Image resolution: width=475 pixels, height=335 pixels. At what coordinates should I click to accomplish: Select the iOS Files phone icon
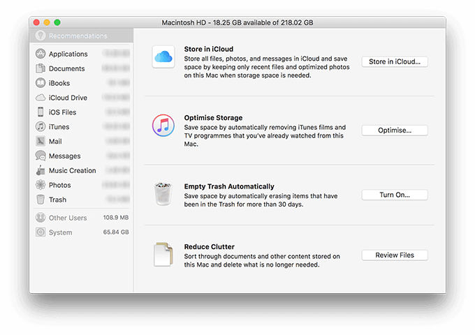pyautogui.click(x=41, y=112)
